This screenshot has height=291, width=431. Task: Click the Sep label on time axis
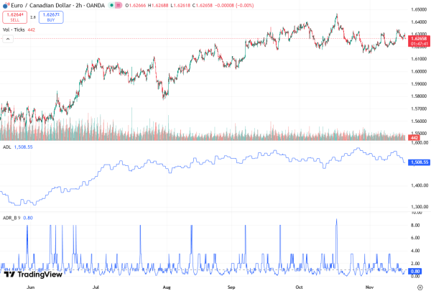click(231, 286)
